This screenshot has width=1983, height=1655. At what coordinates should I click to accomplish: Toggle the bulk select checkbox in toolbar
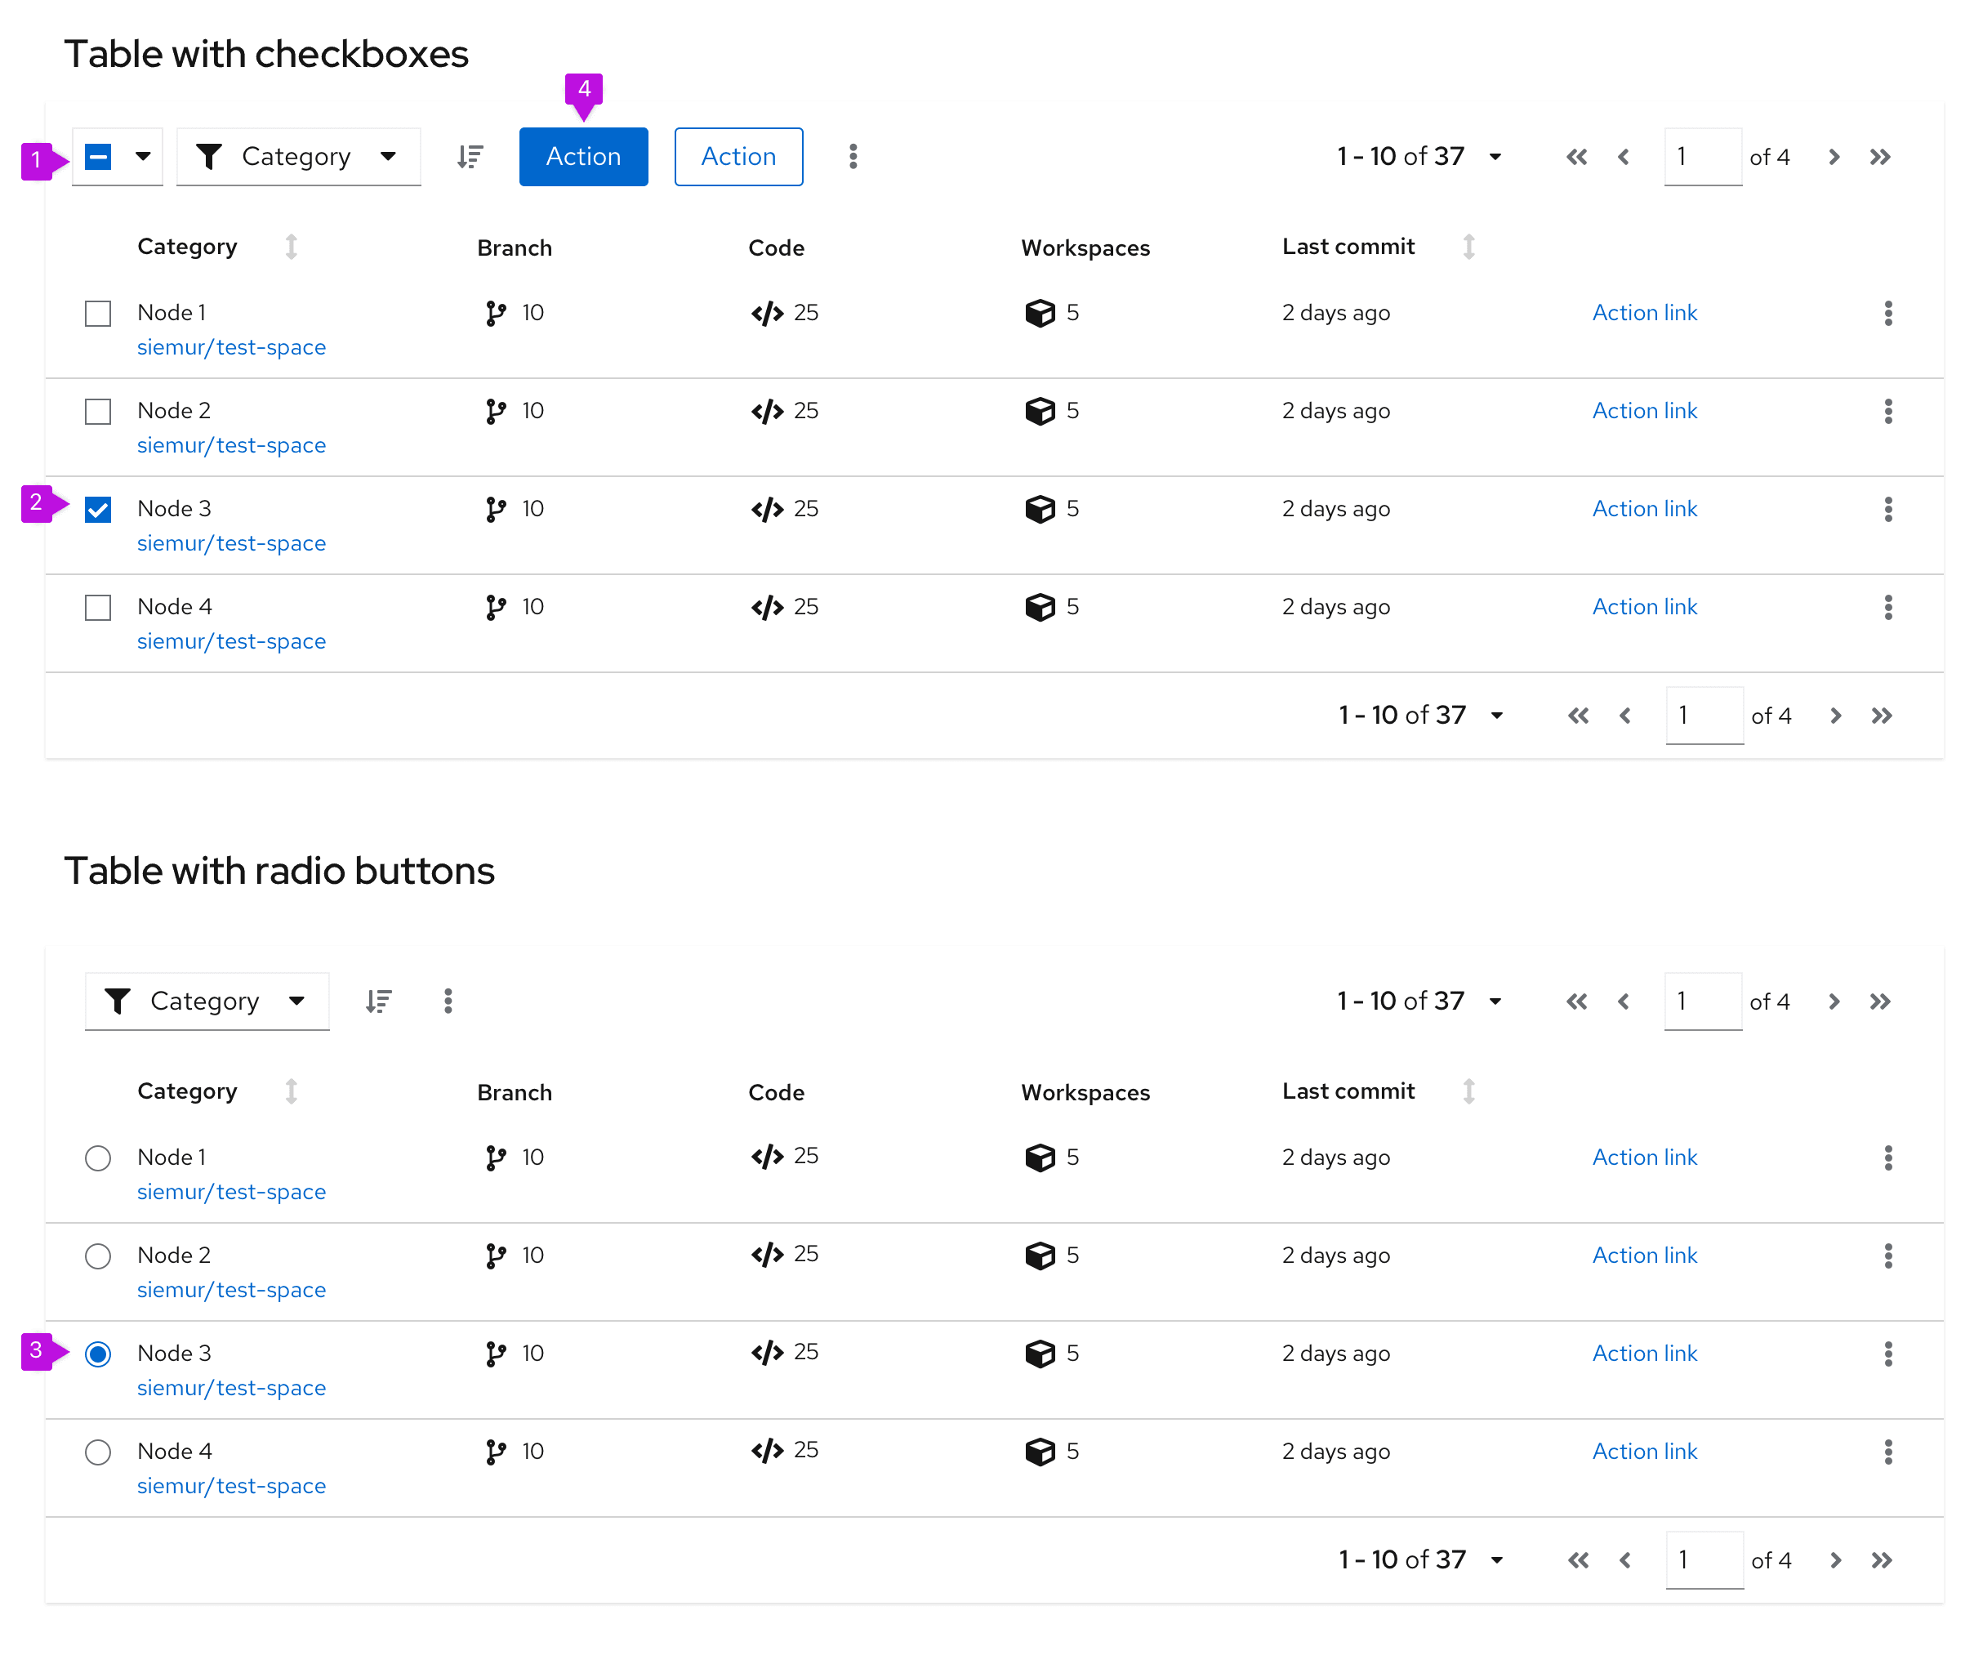point(98,157)
